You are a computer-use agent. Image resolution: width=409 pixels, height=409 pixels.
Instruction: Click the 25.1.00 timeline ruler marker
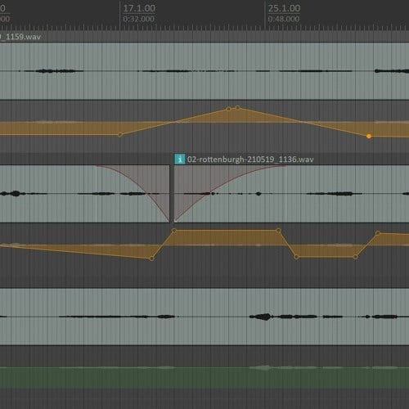(x=284, y=8)
